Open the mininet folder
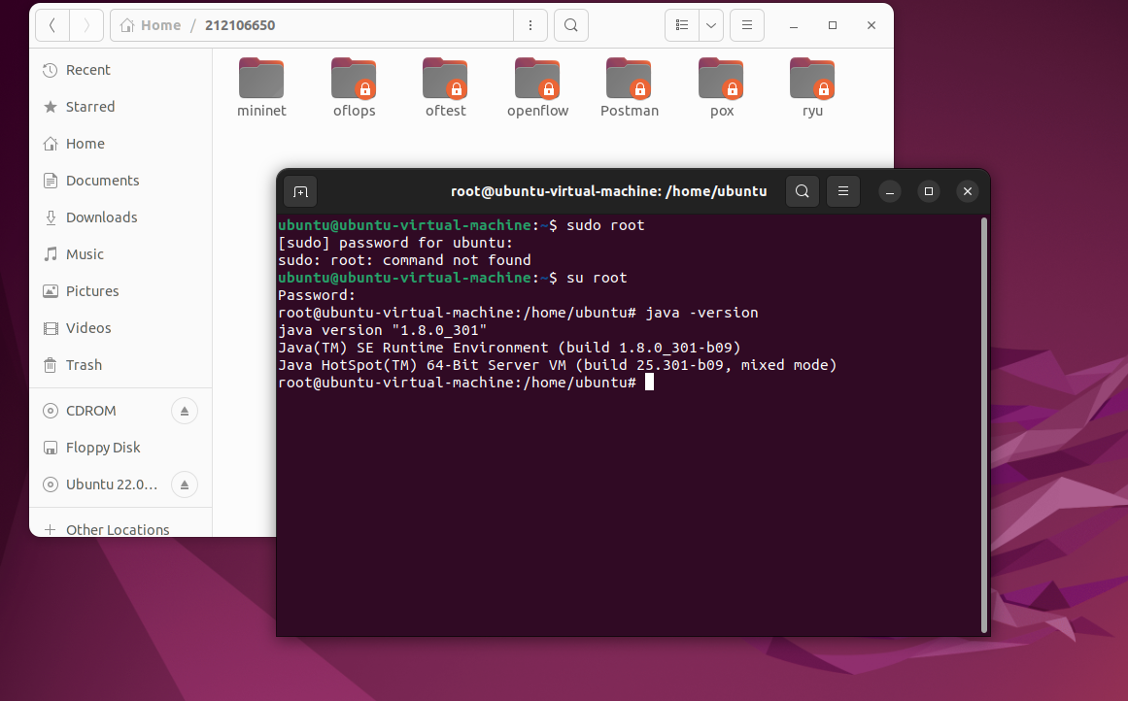 pos(261,87)
